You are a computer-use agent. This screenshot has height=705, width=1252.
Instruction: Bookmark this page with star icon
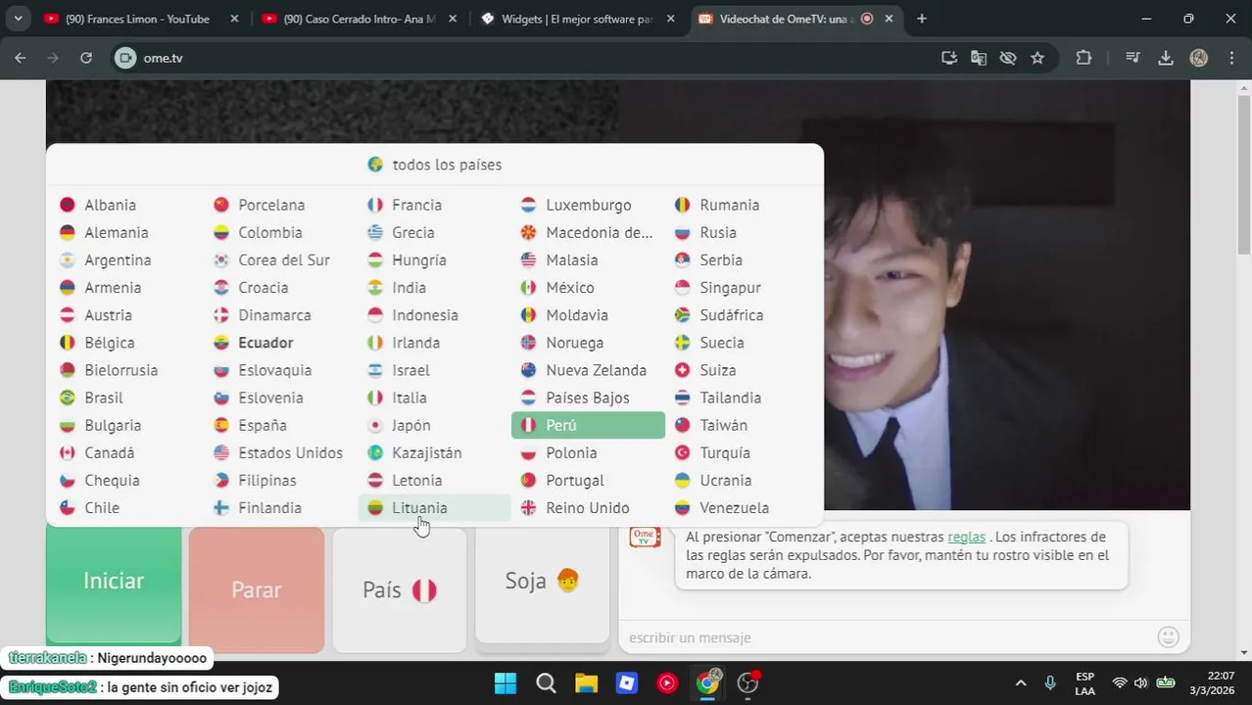(x=1037, y=58)
